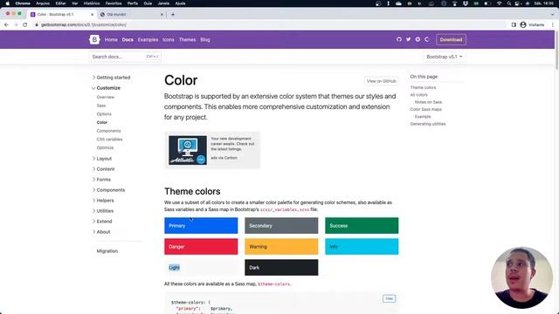Screen dimensions: 559x314
Task: Jump to Generating utilities in page contents
Action: (428, 124)
